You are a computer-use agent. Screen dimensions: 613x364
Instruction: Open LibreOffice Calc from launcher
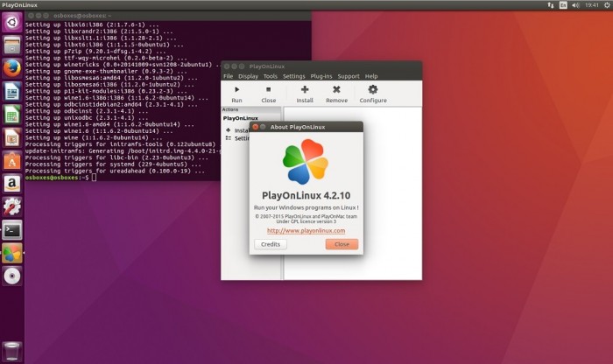click(12, 115)
